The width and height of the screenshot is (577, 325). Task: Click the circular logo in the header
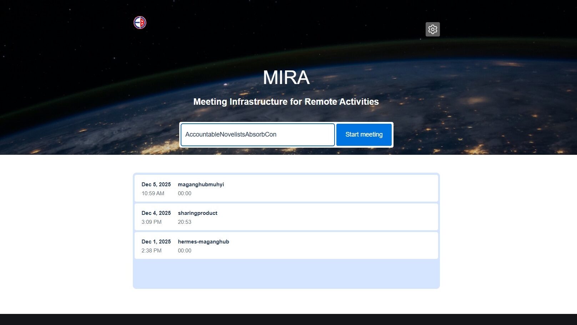click(x=140, y=23)
